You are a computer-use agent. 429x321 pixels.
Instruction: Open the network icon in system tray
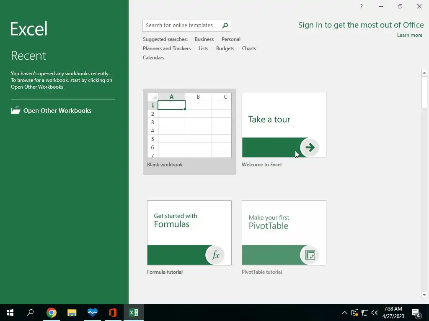tap(365, 313)
